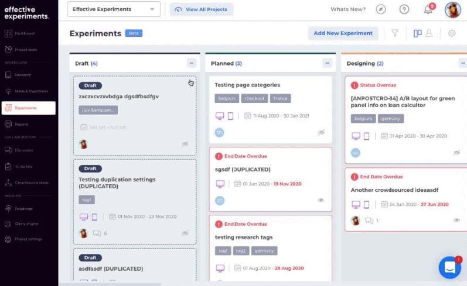Collapse the Draft column
The width and height of the screenshot is (467, 286).
click(x=192, y=63)
